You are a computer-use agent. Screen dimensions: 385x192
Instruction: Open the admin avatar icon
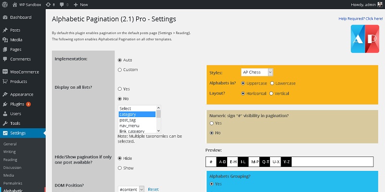click(380, 4)
